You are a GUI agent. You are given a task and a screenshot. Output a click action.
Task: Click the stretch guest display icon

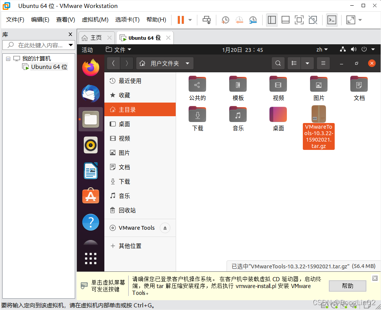pyautogui.click(x=351, y=20)
